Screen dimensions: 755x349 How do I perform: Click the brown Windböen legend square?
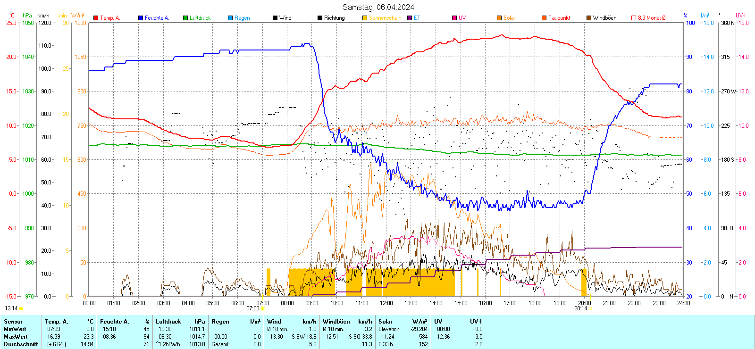[589, 18]
